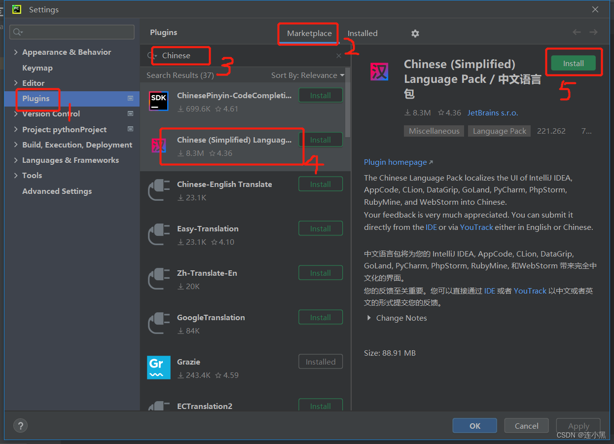Click the project-level icon beside Project: pythonProject
The width and height of the screenshot is (614, 444).
pyautogui.click(x=130, y=129)
